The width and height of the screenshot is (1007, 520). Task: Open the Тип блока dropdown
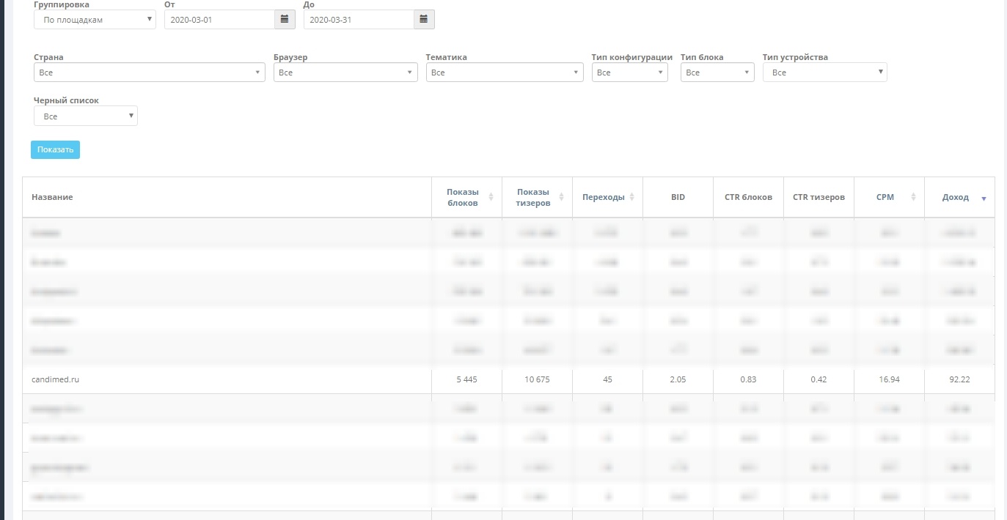pyautogui.click(x=717, y=73)
